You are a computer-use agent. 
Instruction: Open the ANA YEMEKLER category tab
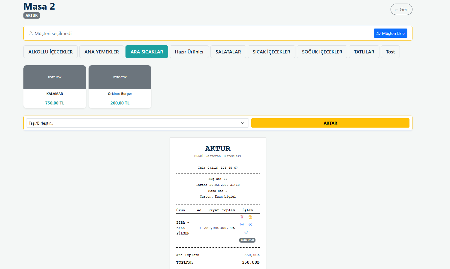(101, 52)
